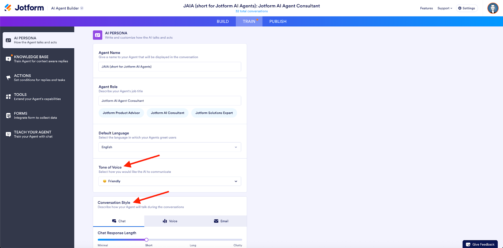Select the Tools shapes icon
This screenshot has height=248, width=503.
pos(8,96)
